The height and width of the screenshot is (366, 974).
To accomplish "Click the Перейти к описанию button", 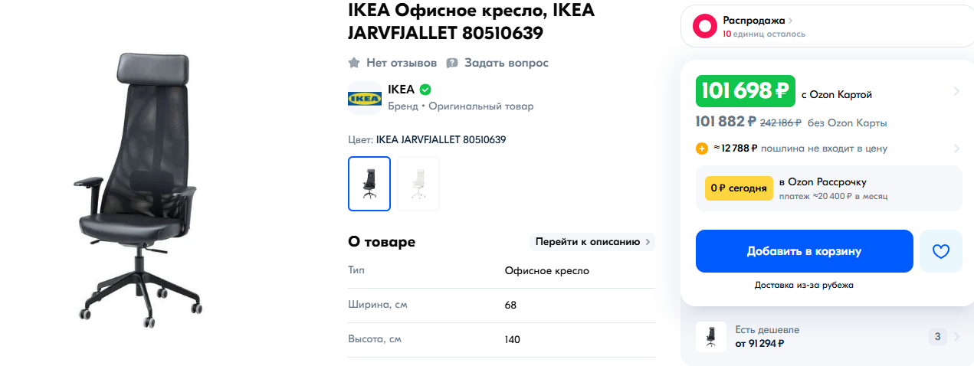I will 592,242.
